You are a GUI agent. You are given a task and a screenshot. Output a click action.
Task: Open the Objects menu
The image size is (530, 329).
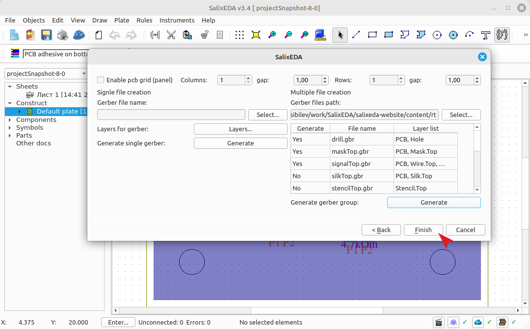tap(33, 20)
